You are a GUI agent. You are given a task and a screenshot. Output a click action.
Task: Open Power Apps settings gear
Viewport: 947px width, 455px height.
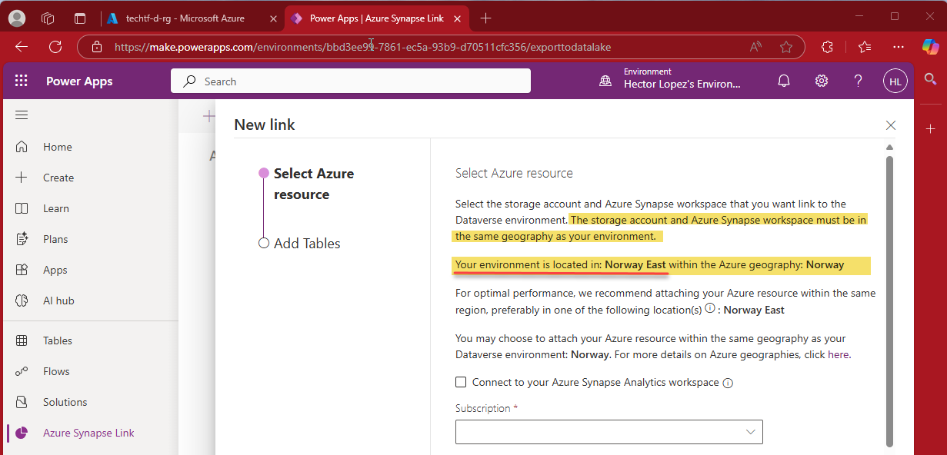821,80
